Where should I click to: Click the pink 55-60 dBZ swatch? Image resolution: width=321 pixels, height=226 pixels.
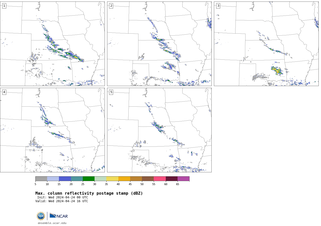click(x=160, y=179)
